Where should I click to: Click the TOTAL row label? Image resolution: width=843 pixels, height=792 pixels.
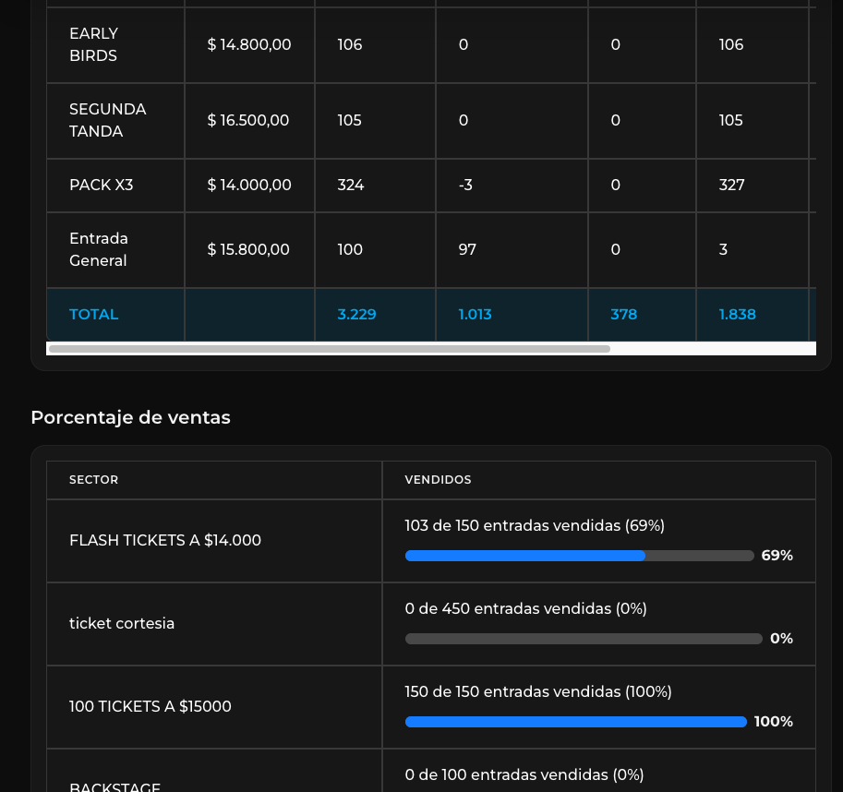pos(93,314)
